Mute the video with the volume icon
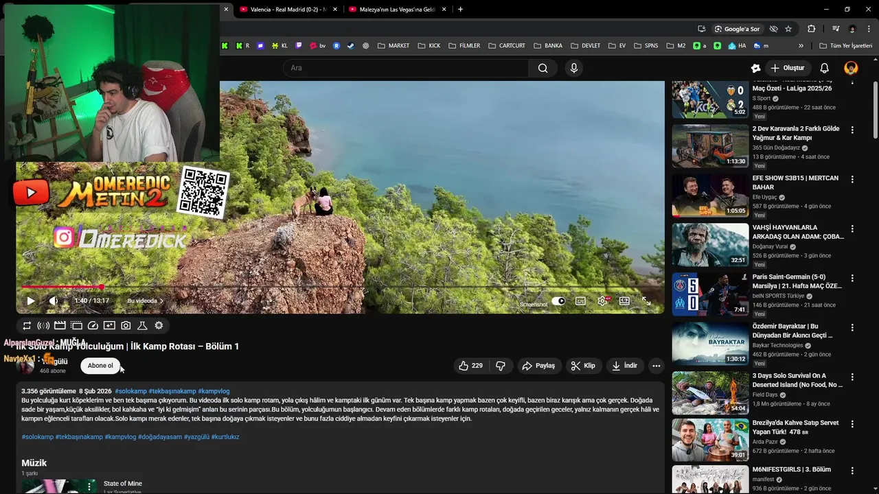Image resolution: width=879 pixels, height=494 pixels. point(54,301)
